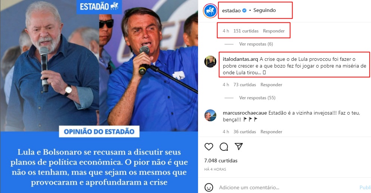Open italodantas.arq username link

pos(240,59)
